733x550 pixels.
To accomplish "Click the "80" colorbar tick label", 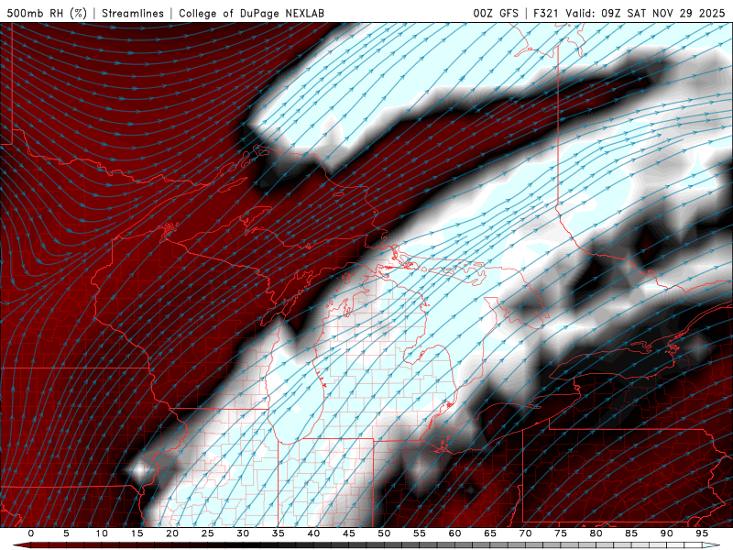I will click(x=596, y=533).
